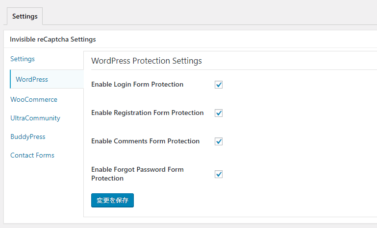The image size is (377, 228).
Task: Select the Settings link in sidebar
Action: pos(23,59)
